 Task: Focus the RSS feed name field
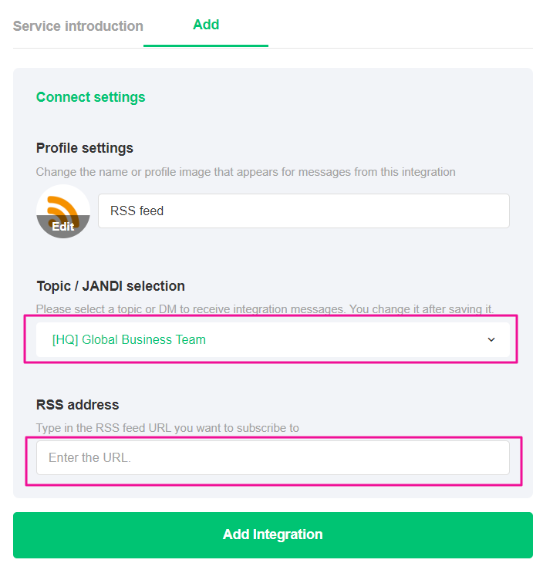click(x=303, y=211)
